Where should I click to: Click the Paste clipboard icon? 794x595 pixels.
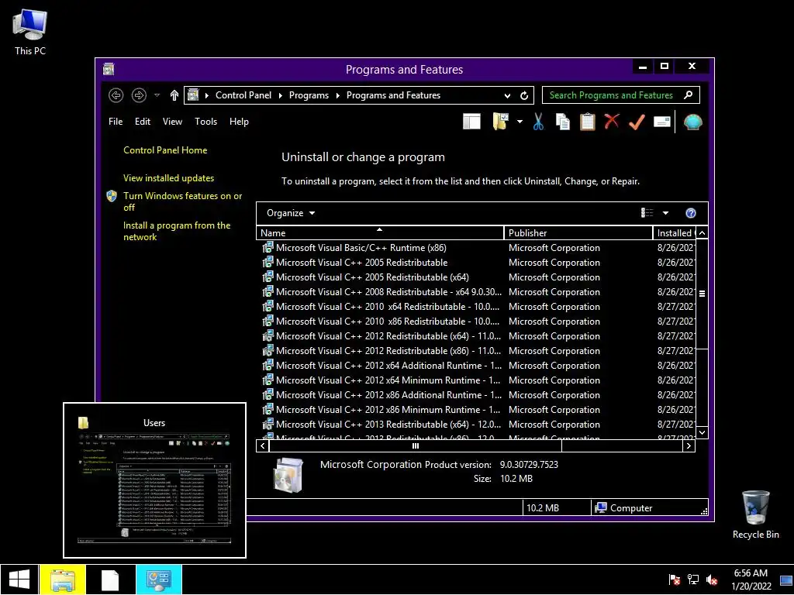point(588,122)
